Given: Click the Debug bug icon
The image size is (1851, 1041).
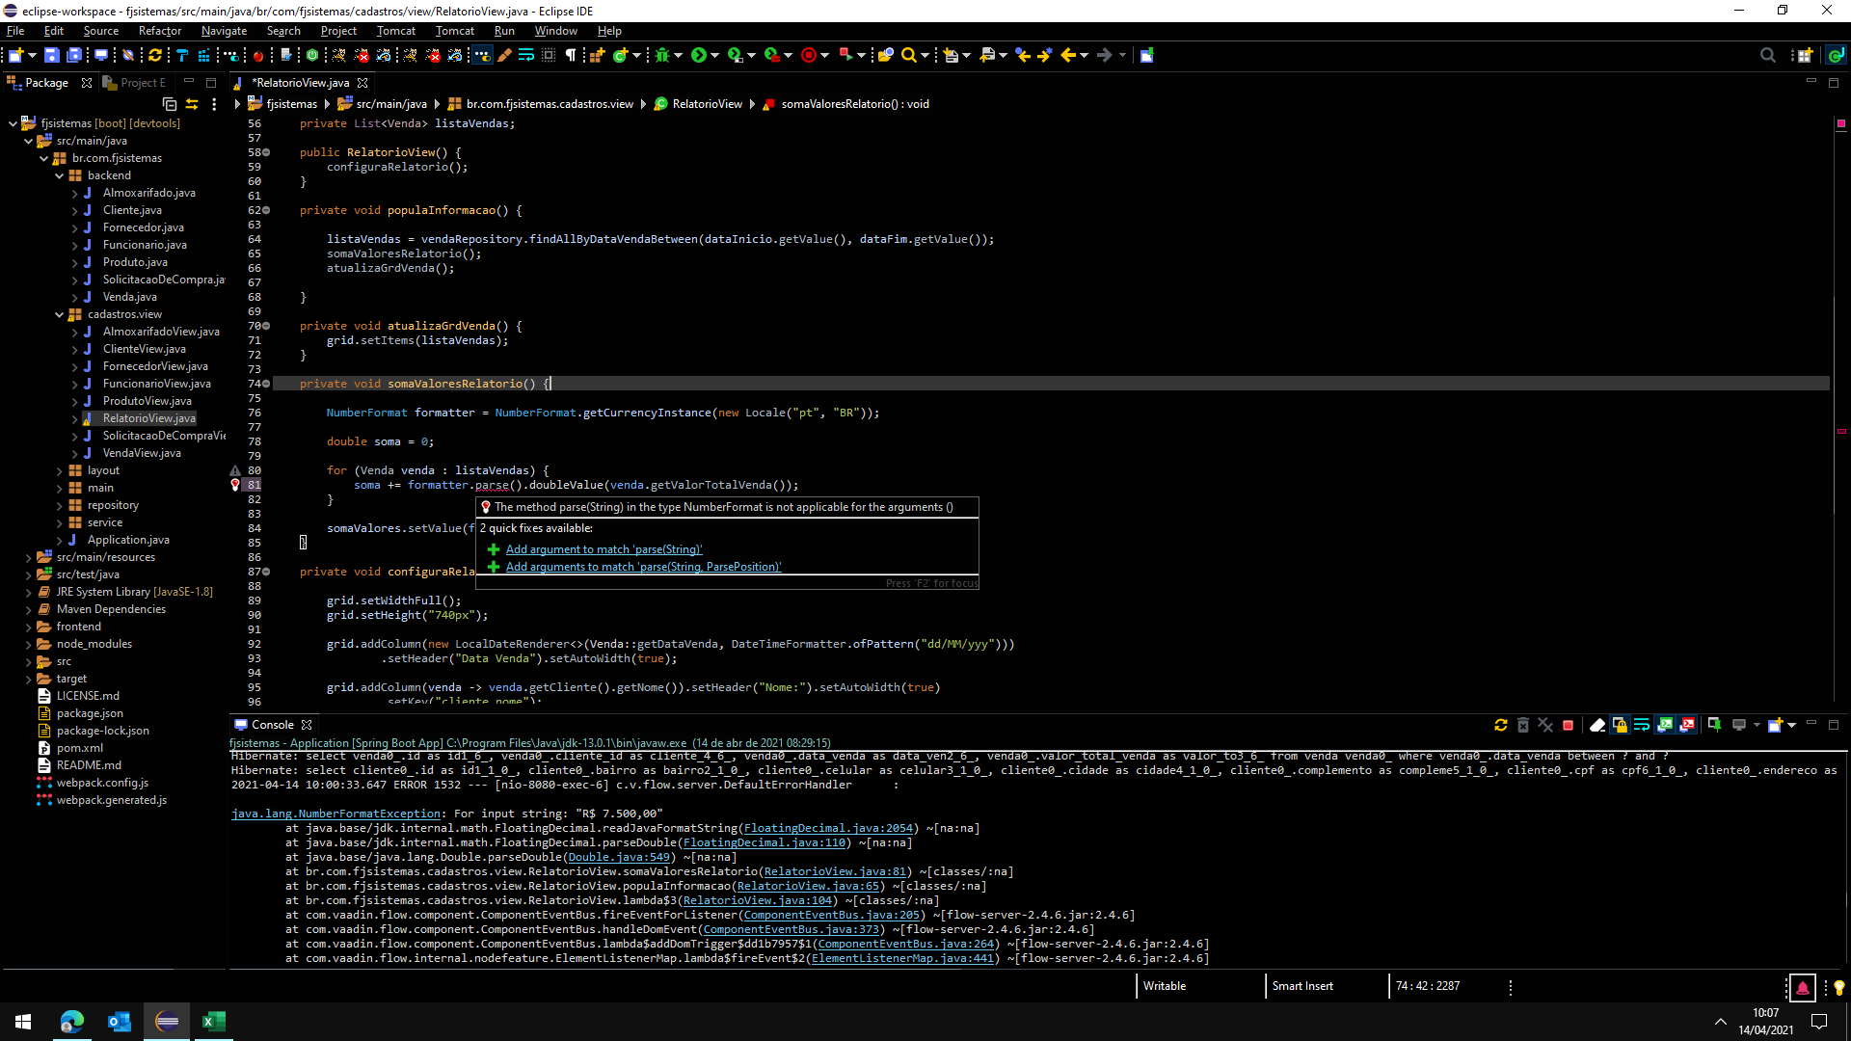Looking at the screenshot, I should click(662, 55).
